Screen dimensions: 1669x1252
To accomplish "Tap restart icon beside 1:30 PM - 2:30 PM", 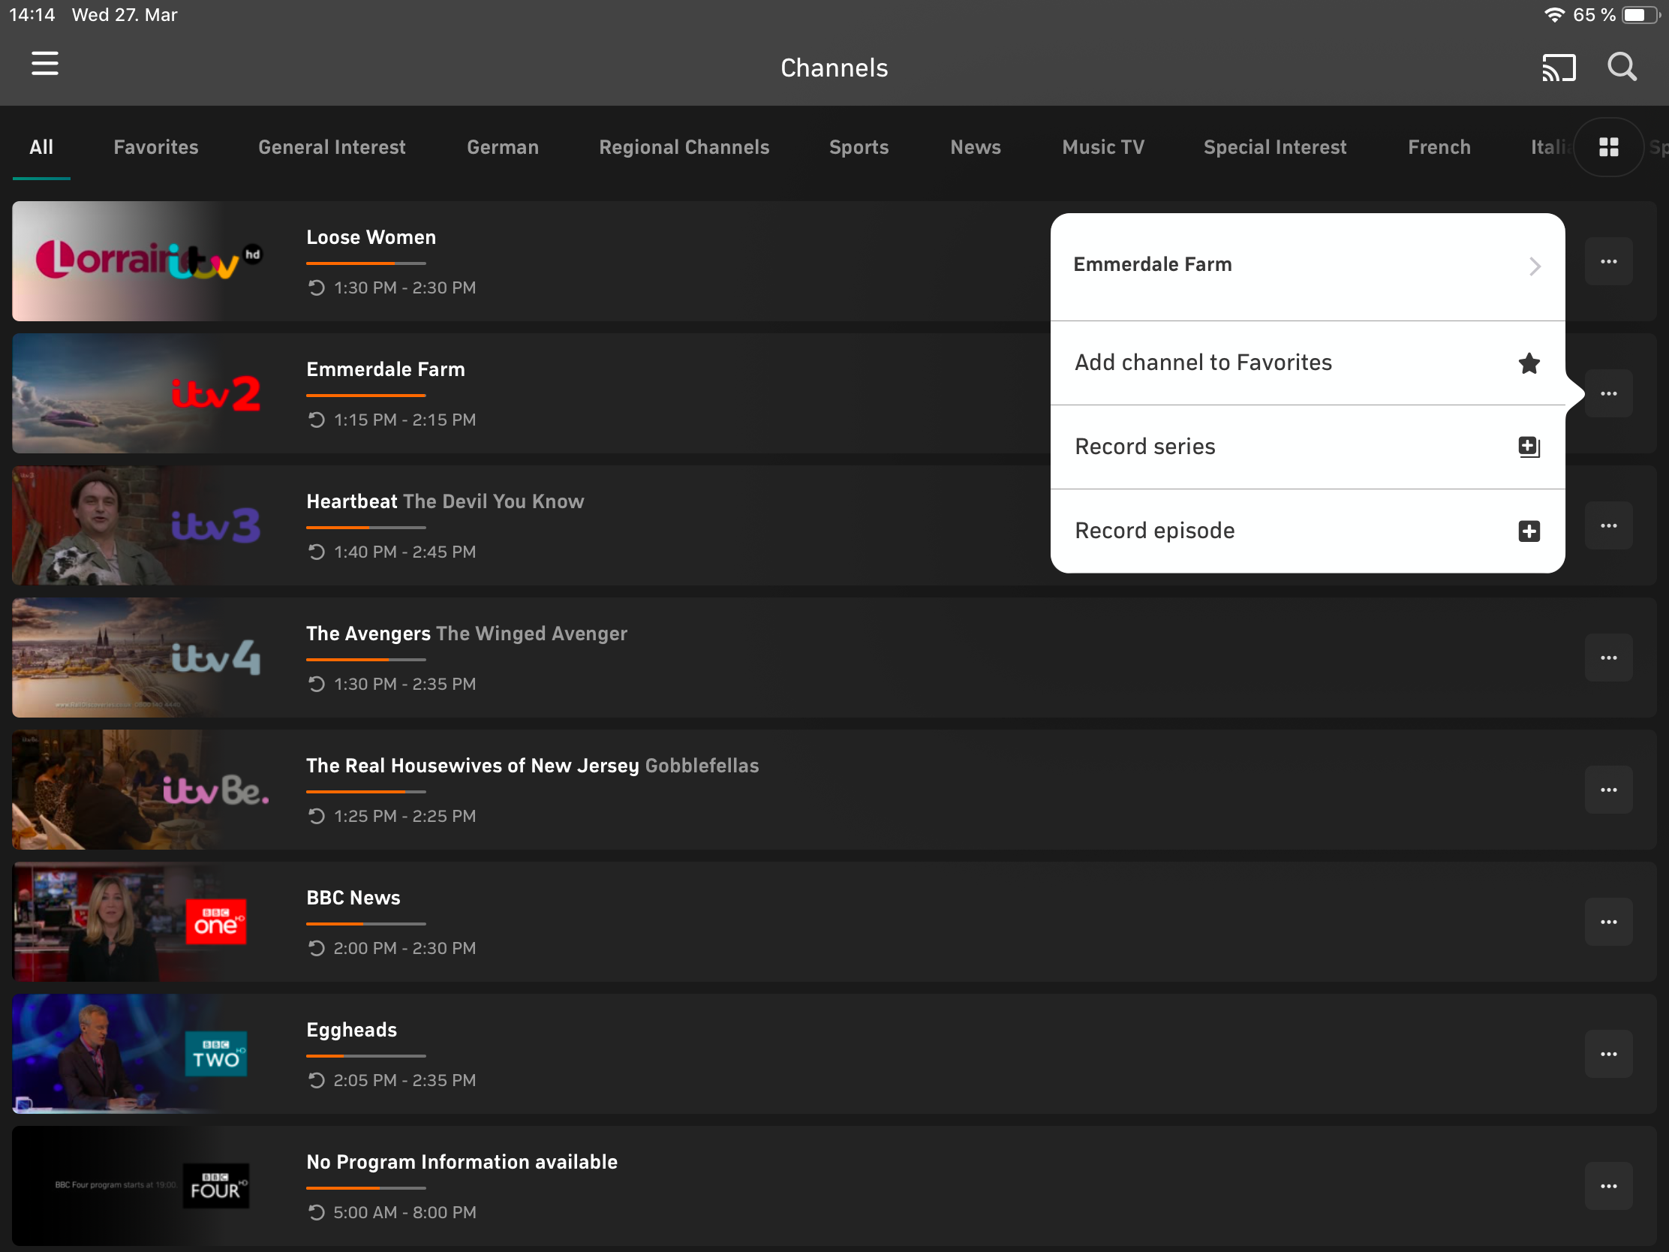I will 317,287.
